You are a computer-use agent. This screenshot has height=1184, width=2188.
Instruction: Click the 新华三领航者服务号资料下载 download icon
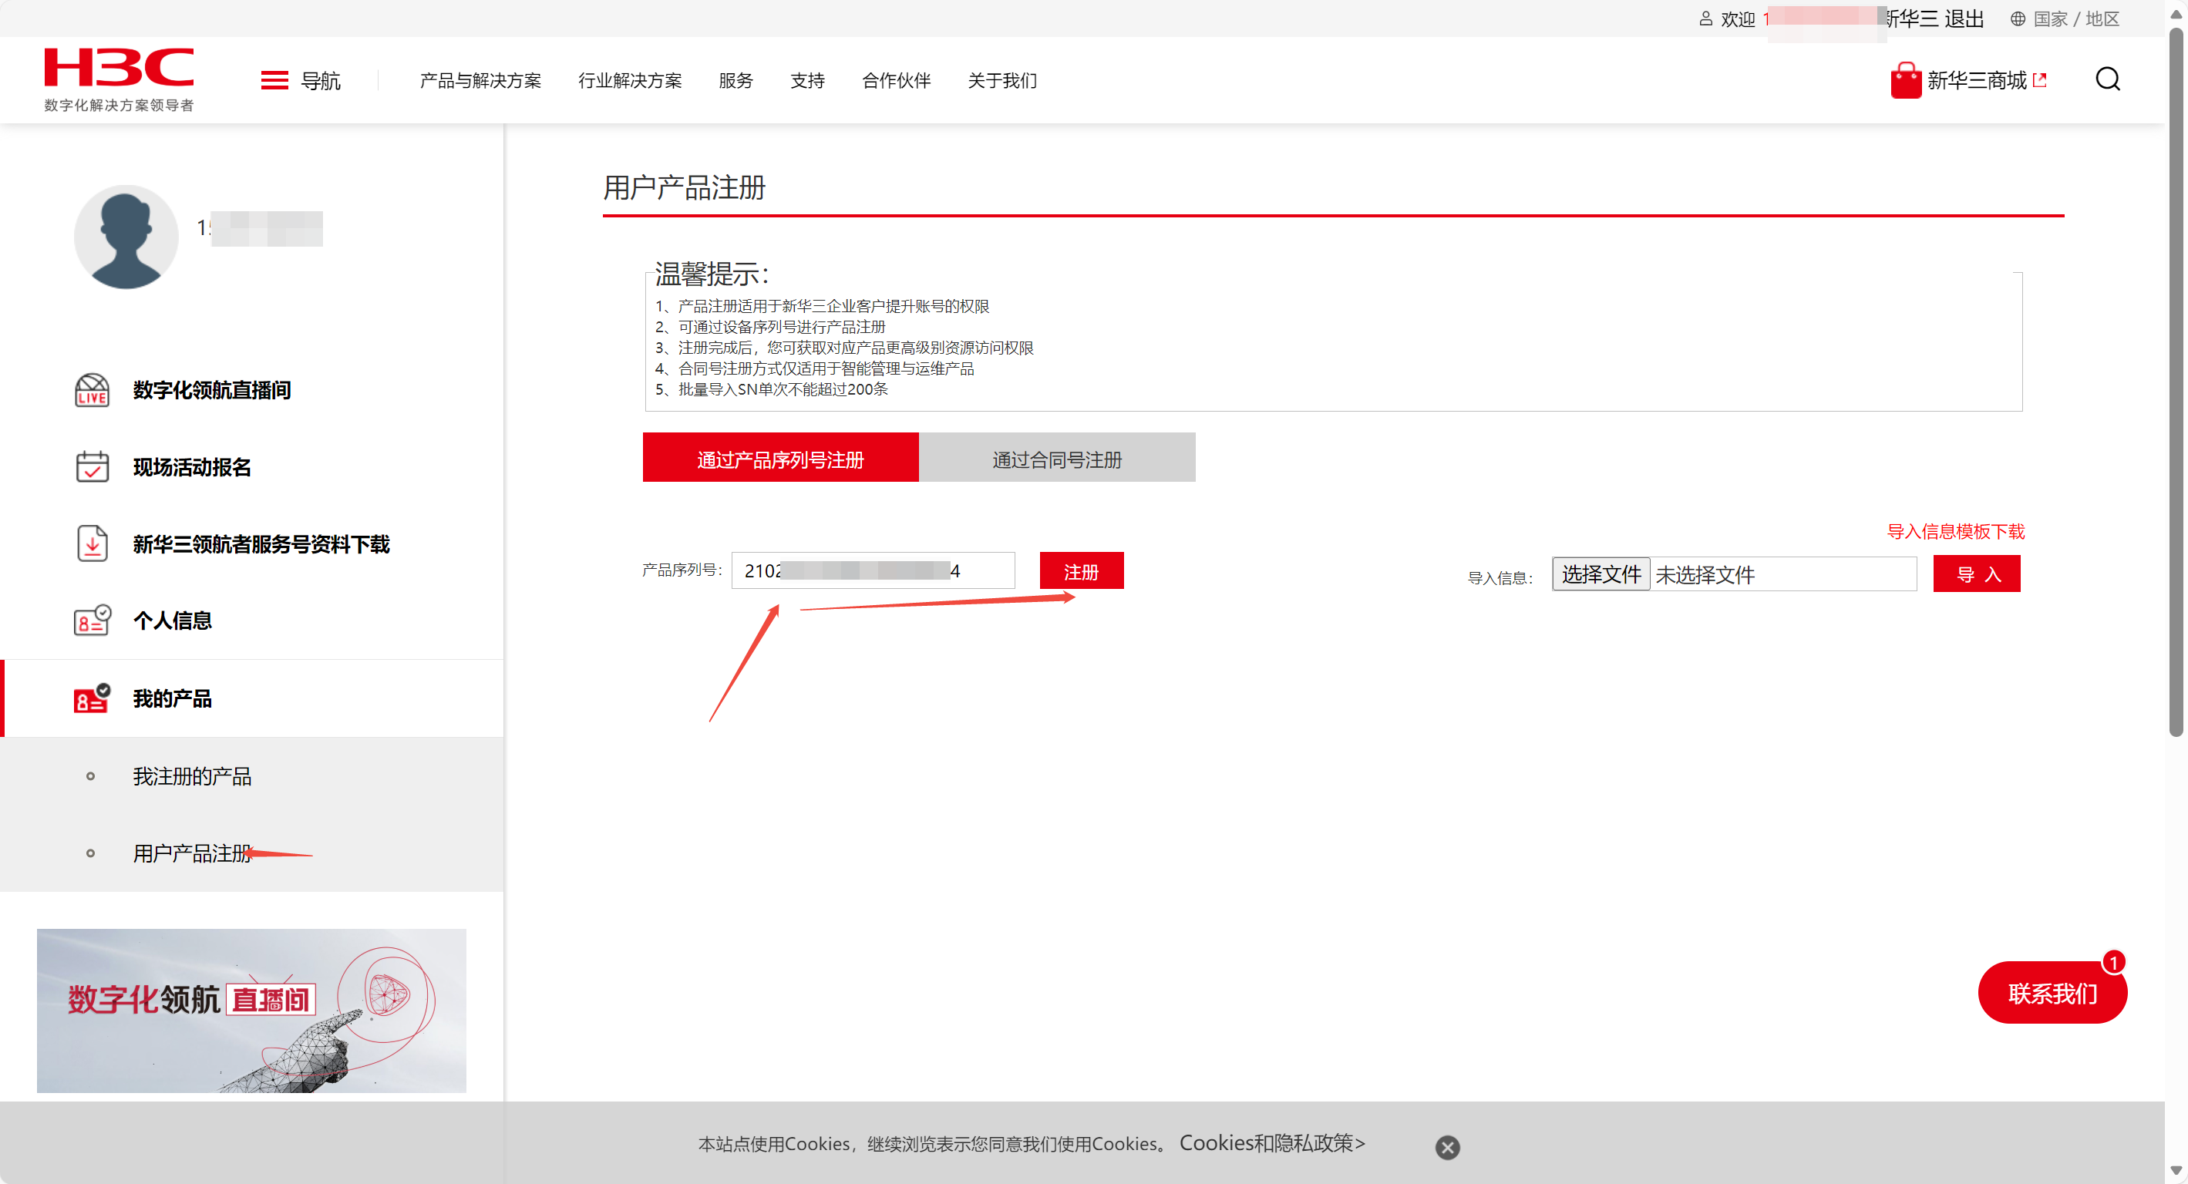coord(92,543)
